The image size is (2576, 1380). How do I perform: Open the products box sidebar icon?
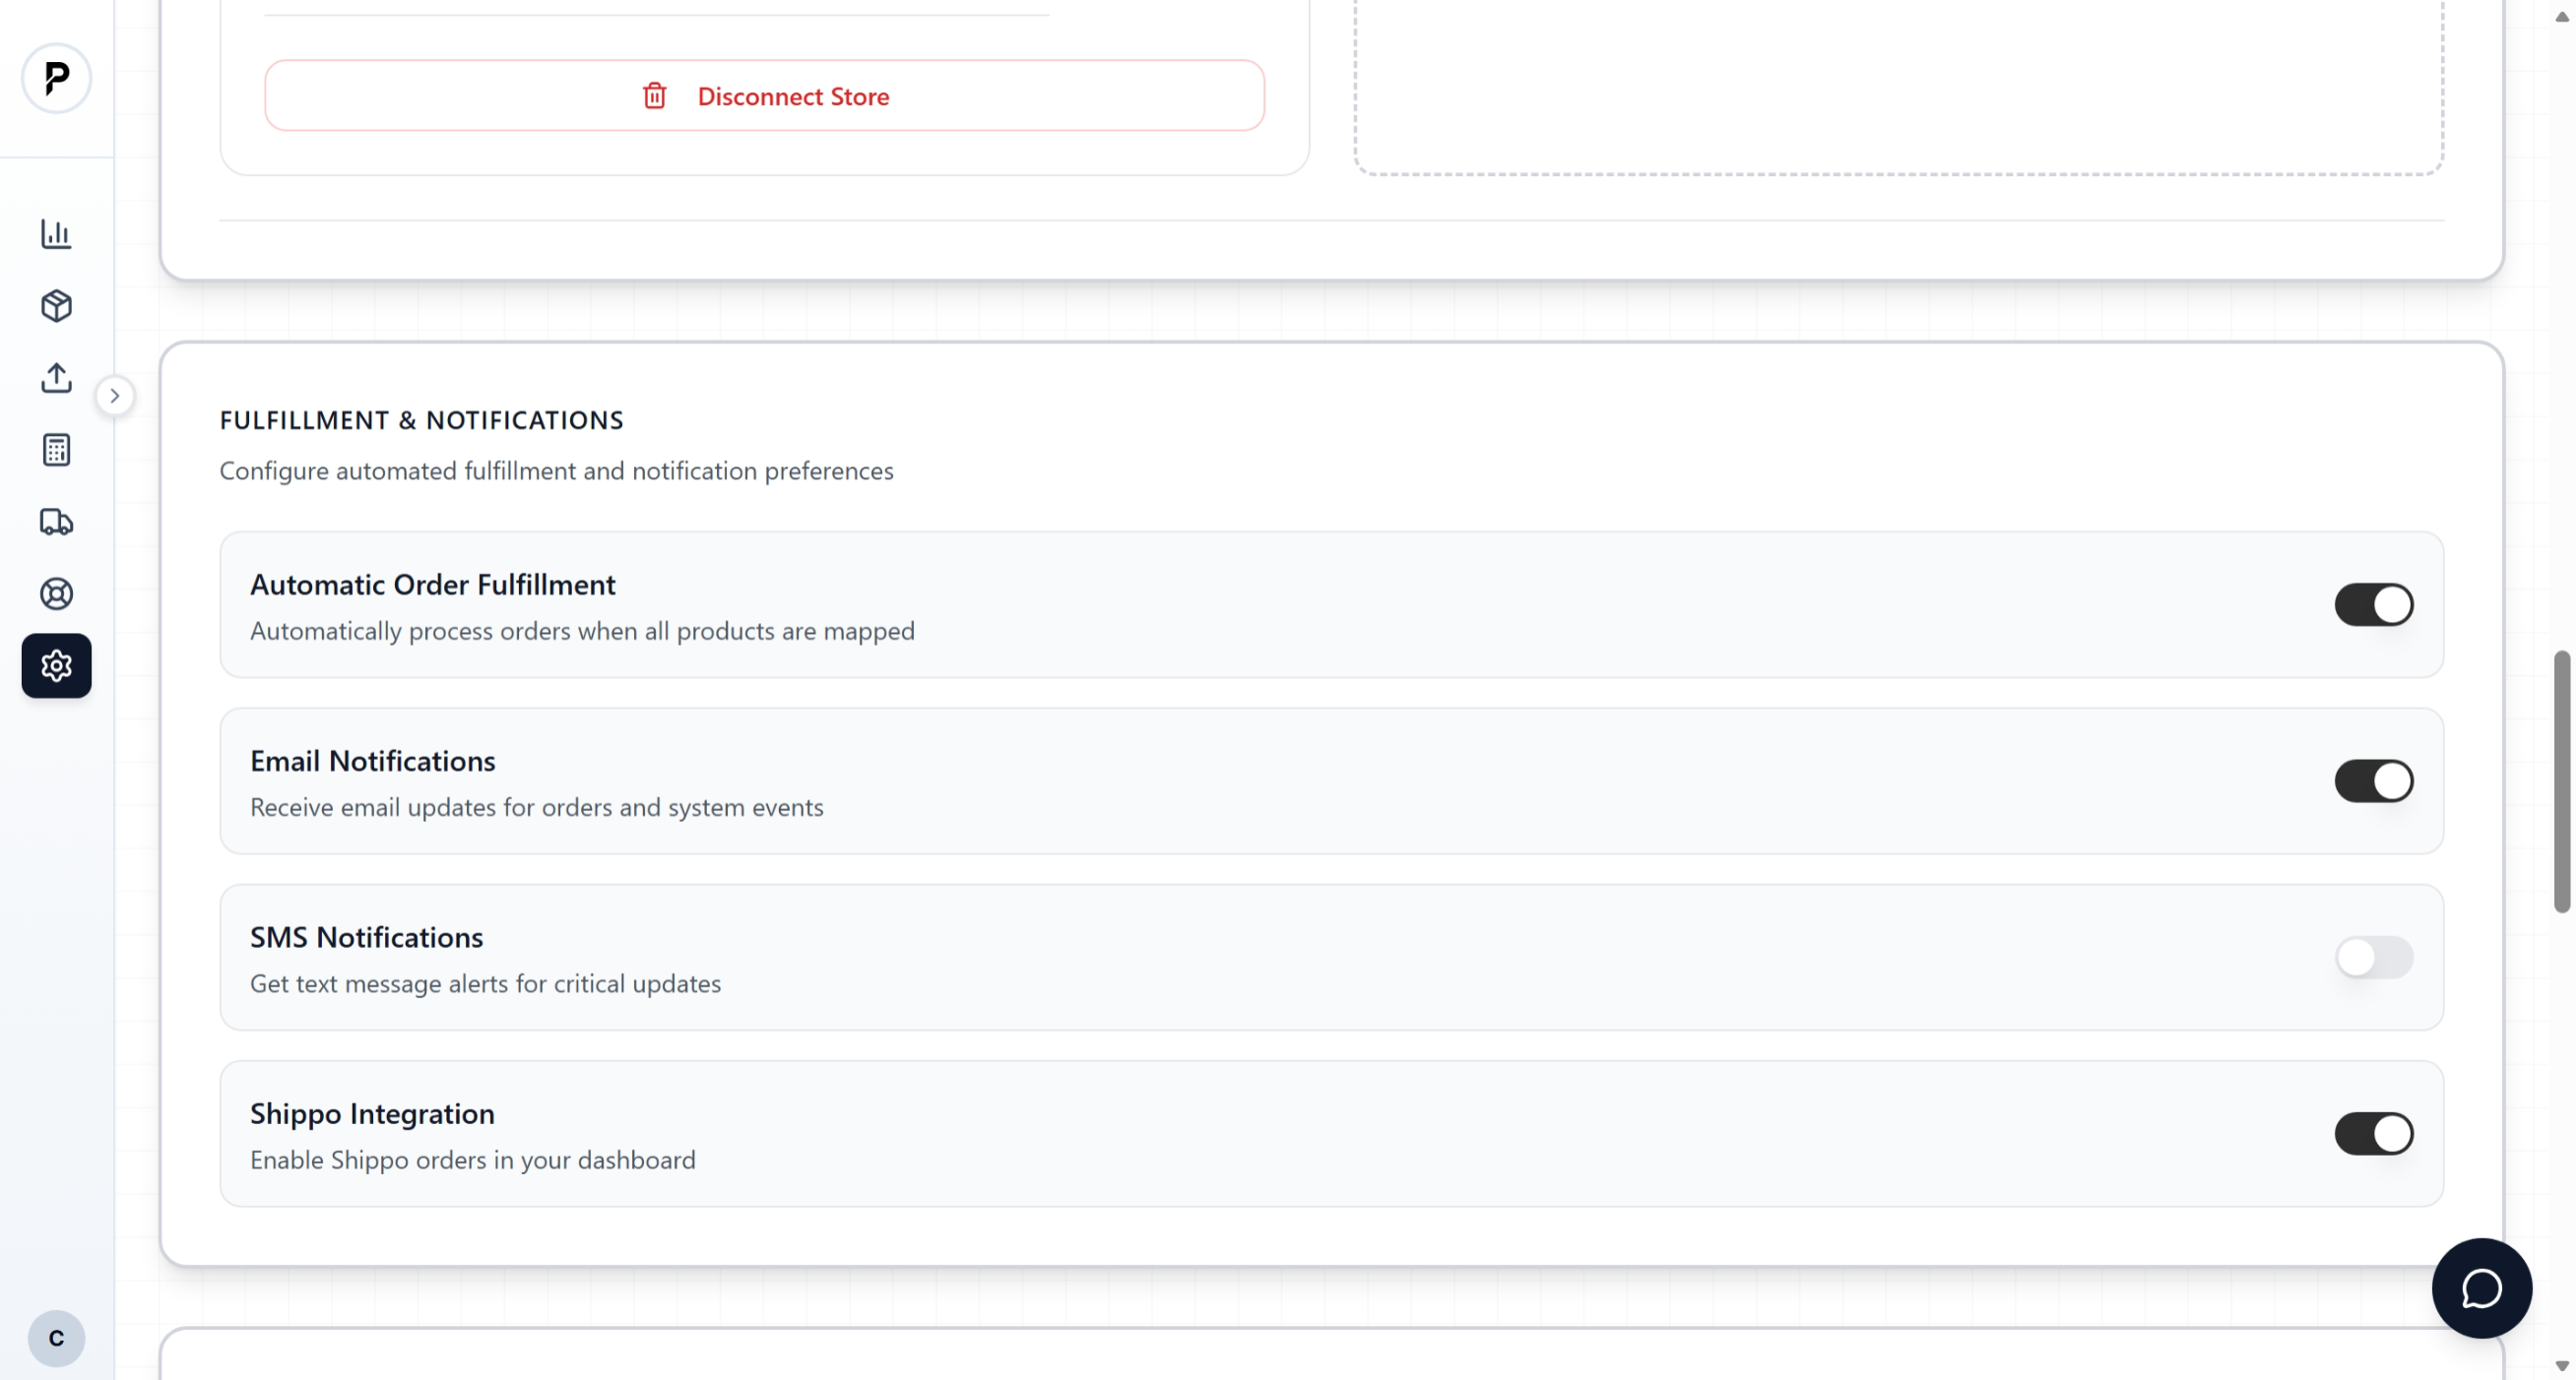pos(56,306)
